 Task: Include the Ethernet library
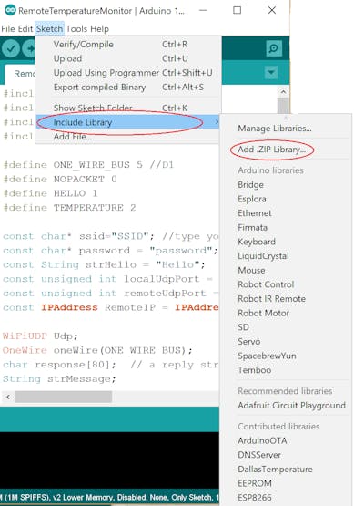(255, 213)
